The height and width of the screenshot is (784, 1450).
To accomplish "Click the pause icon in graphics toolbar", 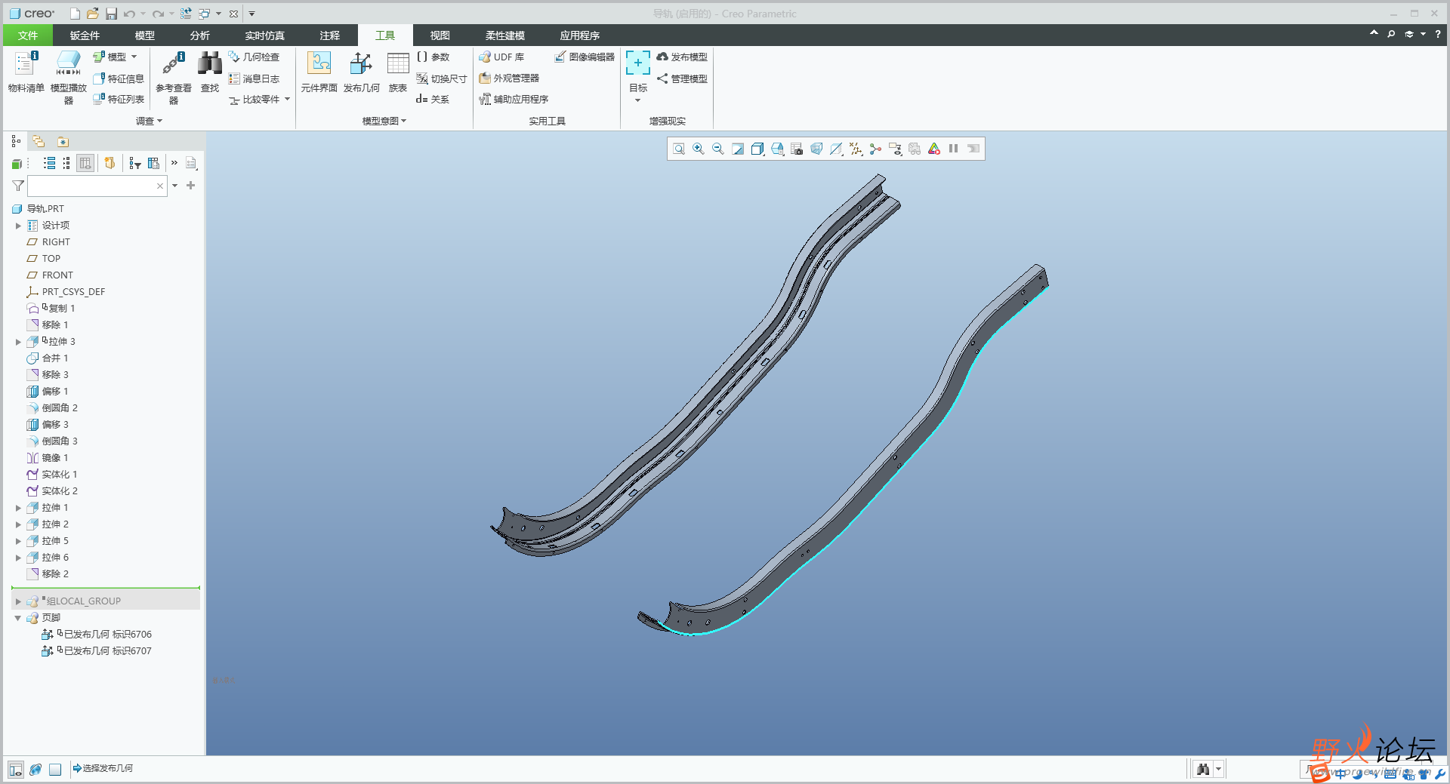I will [954, 149].
